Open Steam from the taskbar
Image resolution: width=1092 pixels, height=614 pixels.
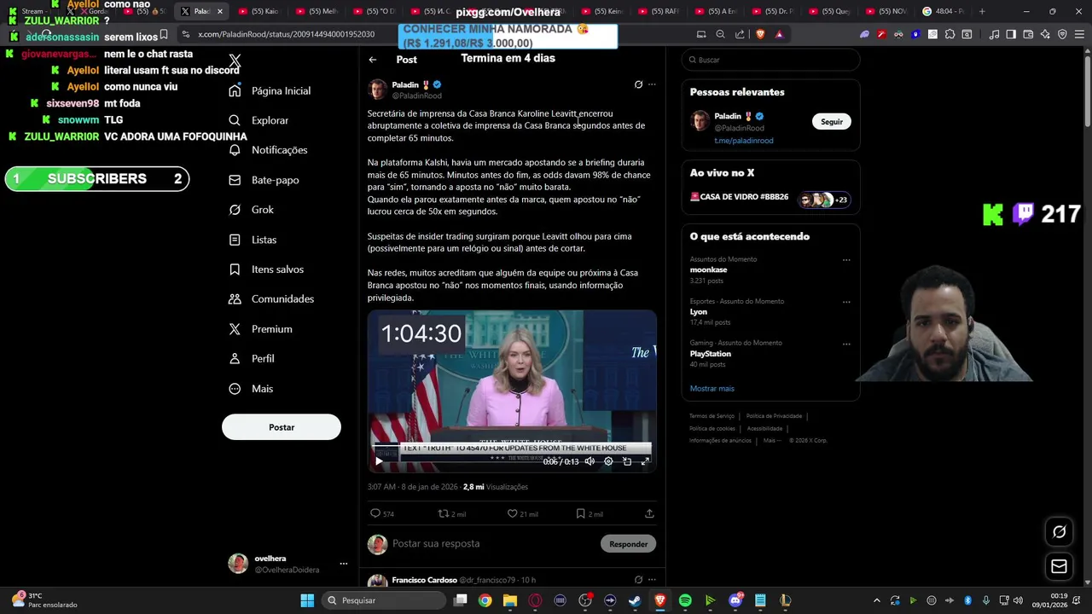click(x=635, y=600)
